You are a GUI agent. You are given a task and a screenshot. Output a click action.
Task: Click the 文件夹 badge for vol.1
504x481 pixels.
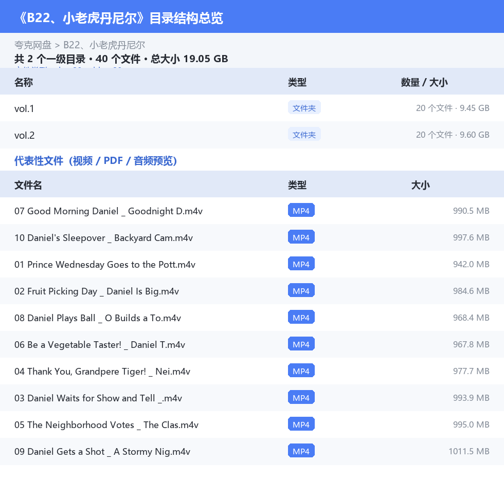[x=304, y=108]
